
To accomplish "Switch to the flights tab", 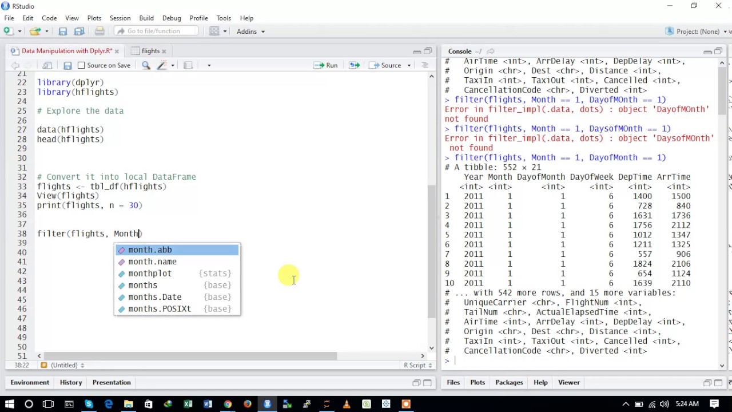I will [150, 51].
